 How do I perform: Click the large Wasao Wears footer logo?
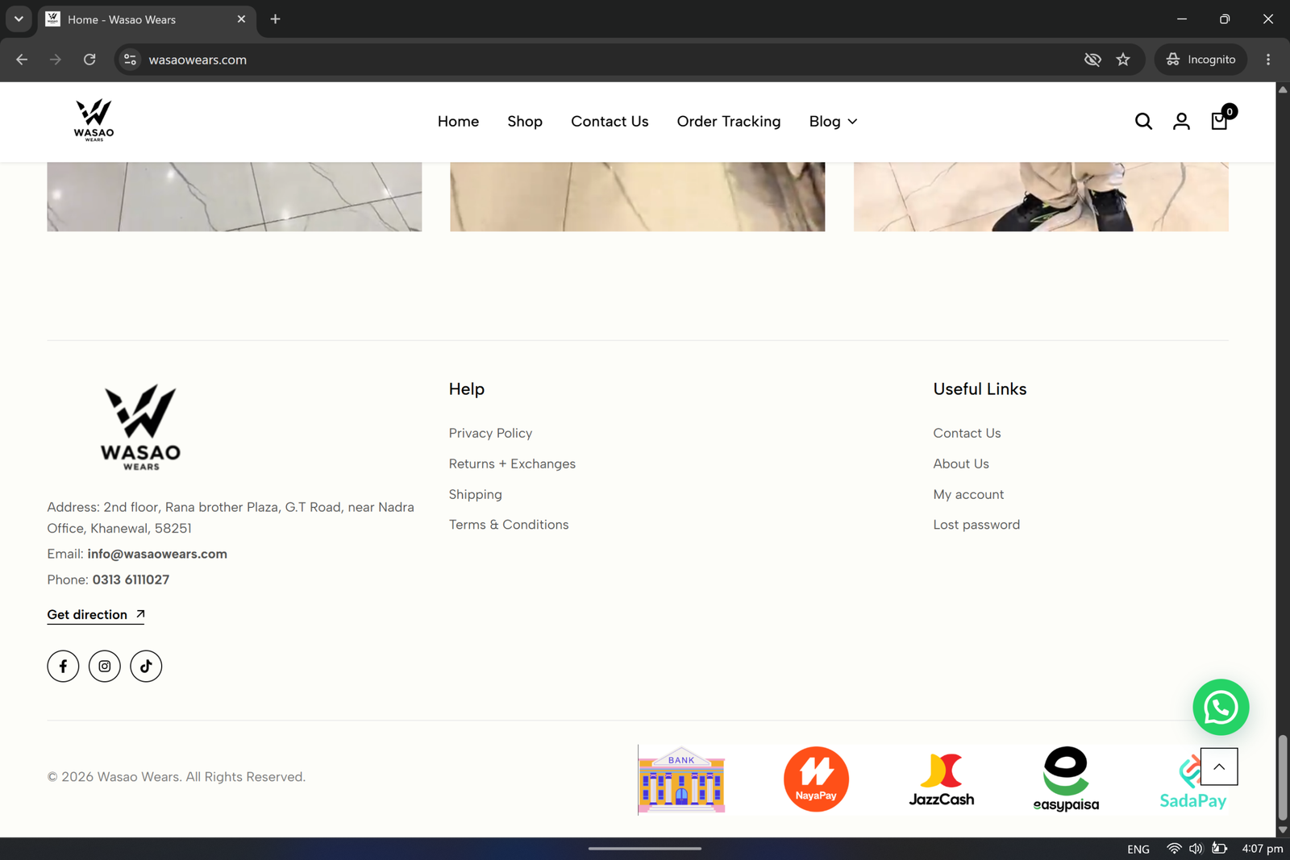[x=141, y=427]
